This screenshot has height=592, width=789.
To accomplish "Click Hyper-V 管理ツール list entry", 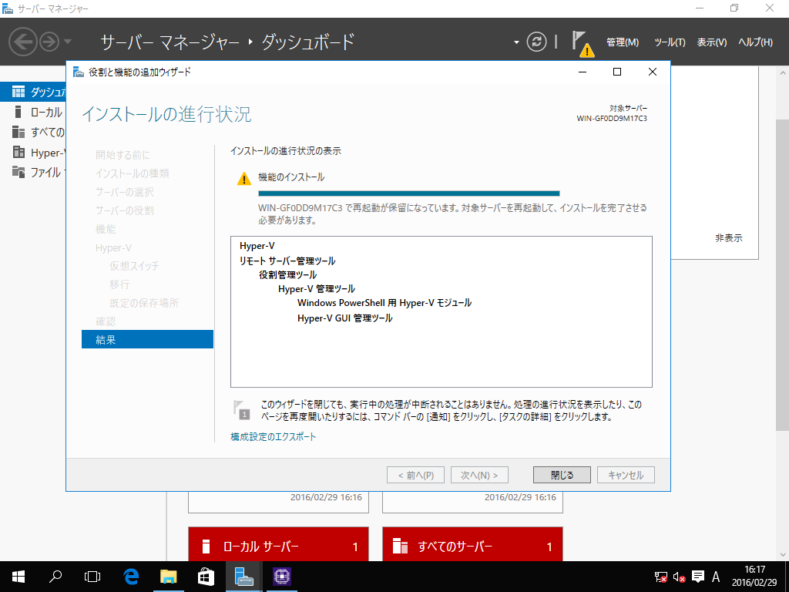I will pos(317,289).
